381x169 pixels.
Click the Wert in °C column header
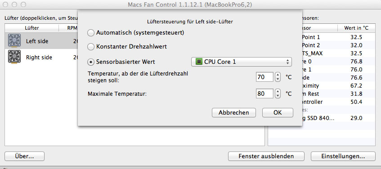click(x=356, y=28)
